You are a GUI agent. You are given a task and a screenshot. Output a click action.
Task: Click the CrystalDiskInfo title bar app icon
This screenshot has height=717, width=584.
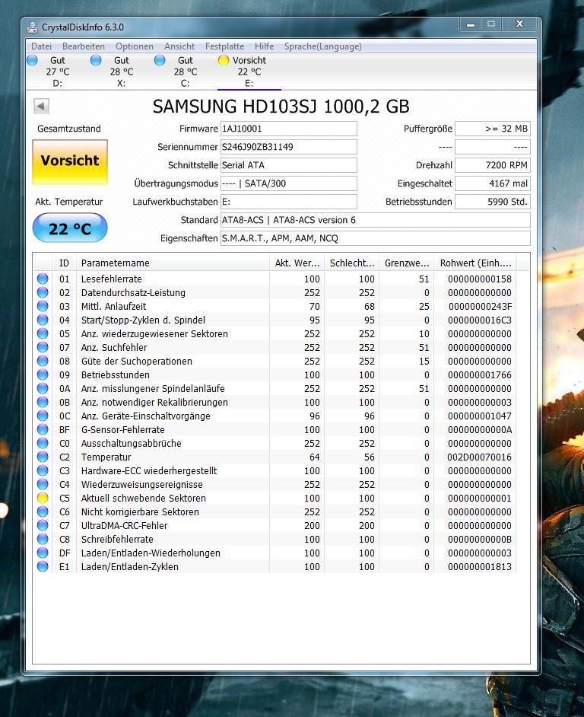click(31, 27)
